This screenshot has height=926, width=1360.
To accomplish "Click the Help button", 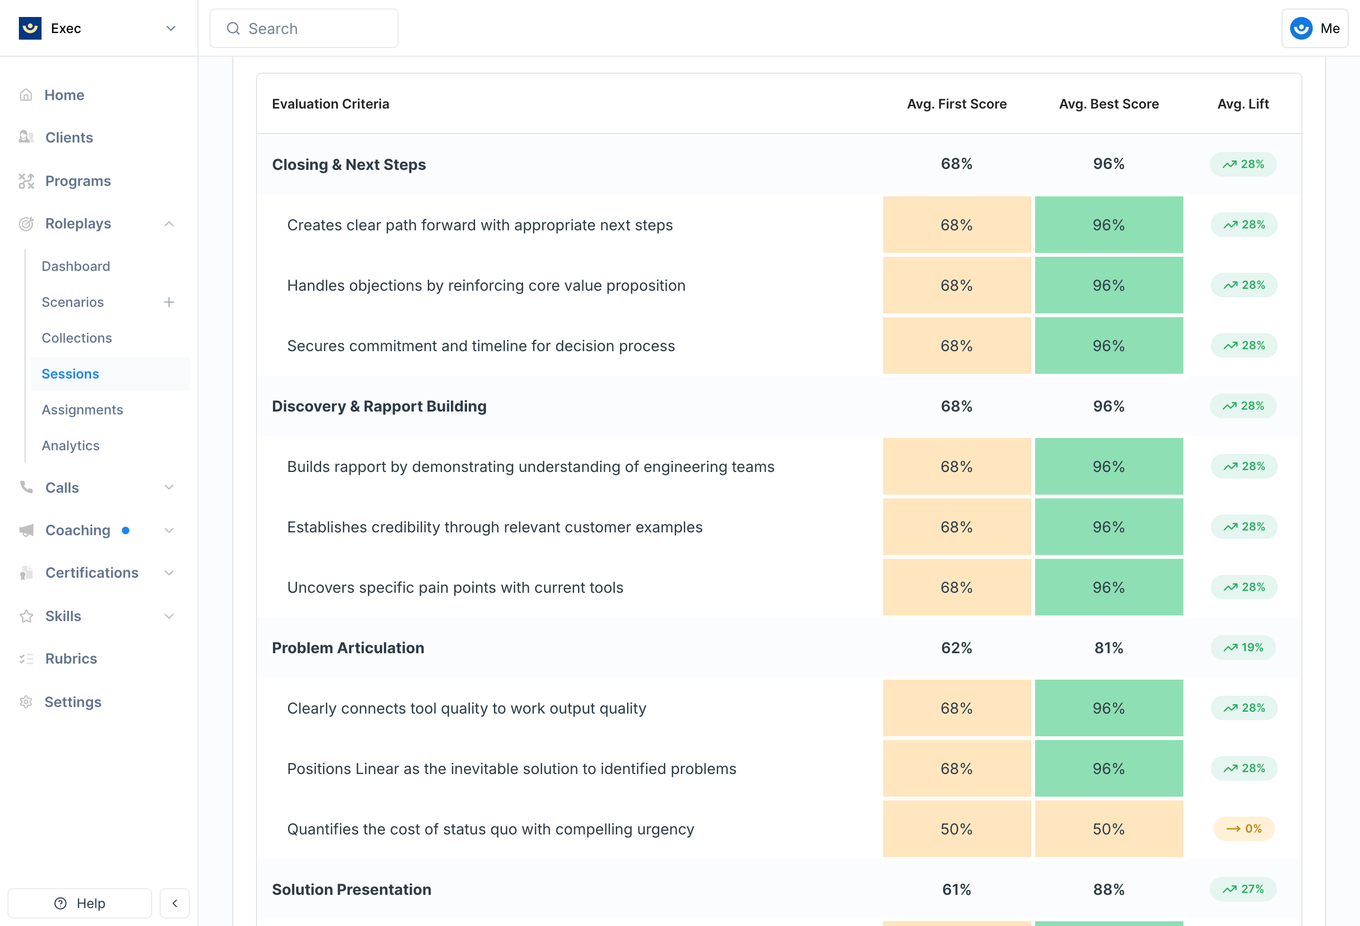I will (x=80, y=903).
